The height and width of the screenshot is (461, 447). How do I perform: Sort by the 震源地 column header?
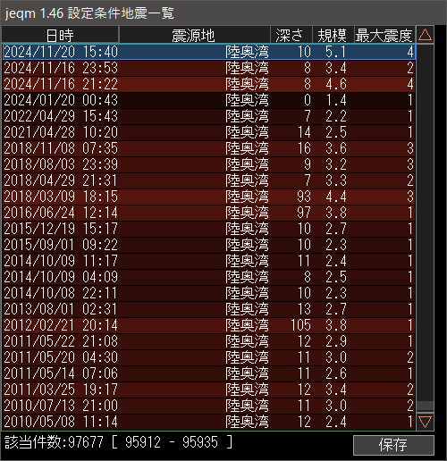(x=195, y=35)
